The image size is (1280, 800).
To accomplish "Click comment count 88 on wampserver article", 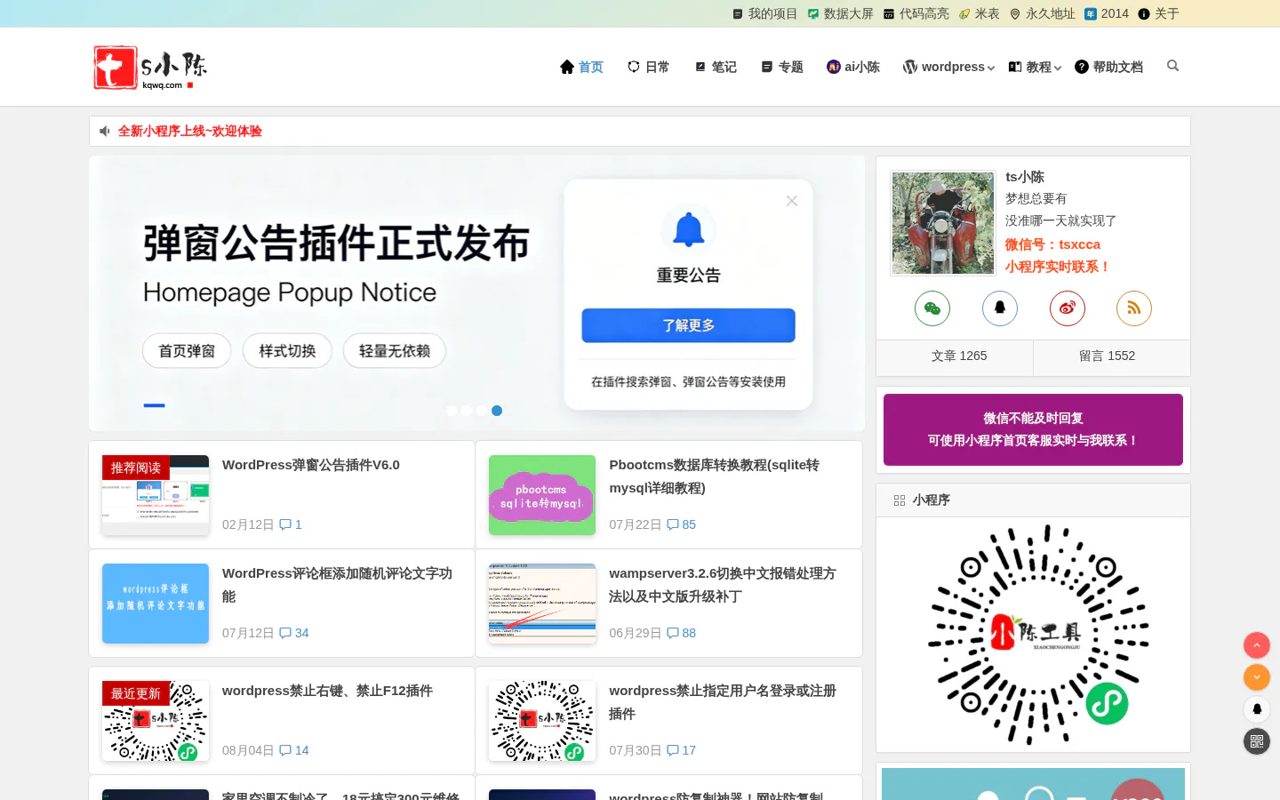I will click(682, 633).
